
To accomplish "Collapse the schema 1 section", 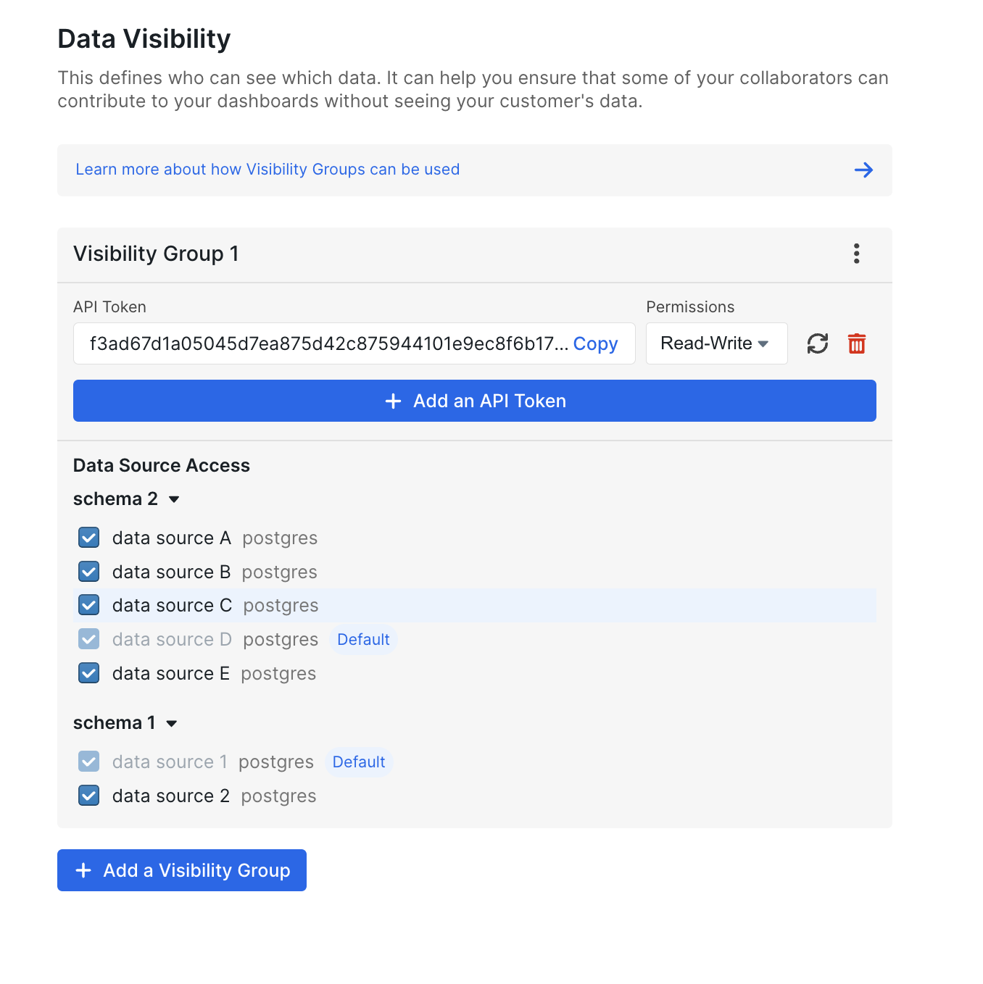I will pyautogui.click(x=172, y=722).
